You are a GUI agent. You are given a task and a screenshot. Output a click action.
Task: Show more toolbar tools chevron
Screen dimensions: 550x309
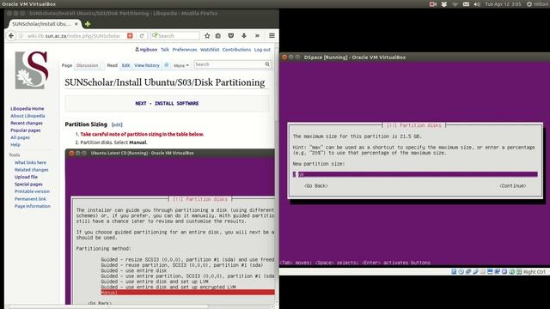(x=257, y=36)
